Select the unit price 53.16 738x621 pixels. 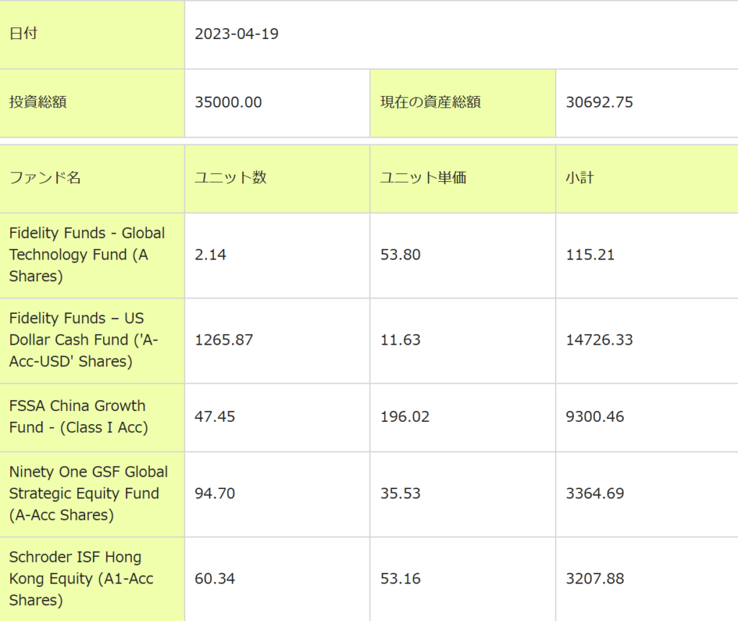(401, 578)
